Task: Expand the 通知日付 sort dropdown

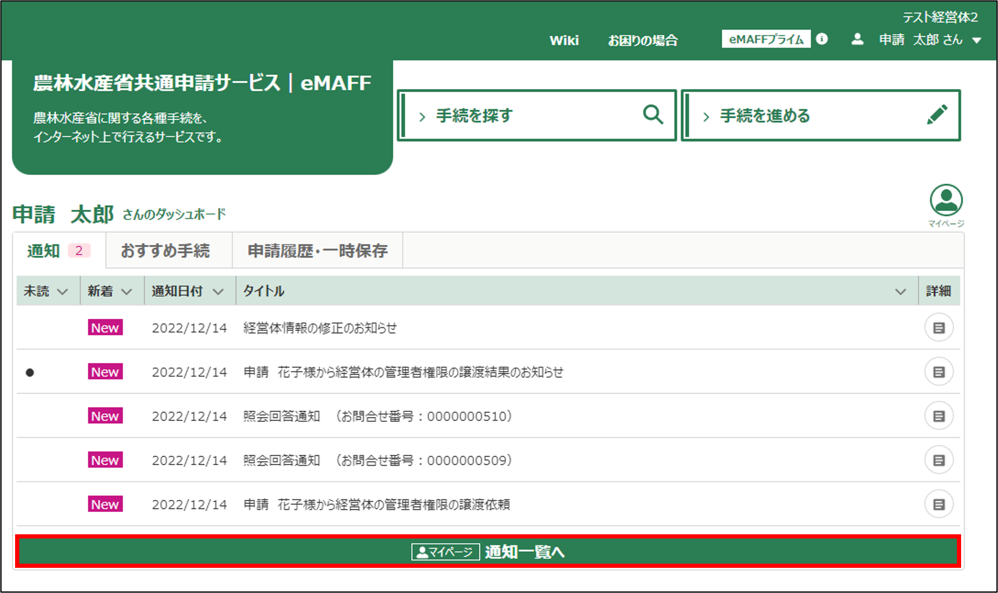Action: (218, 291)
